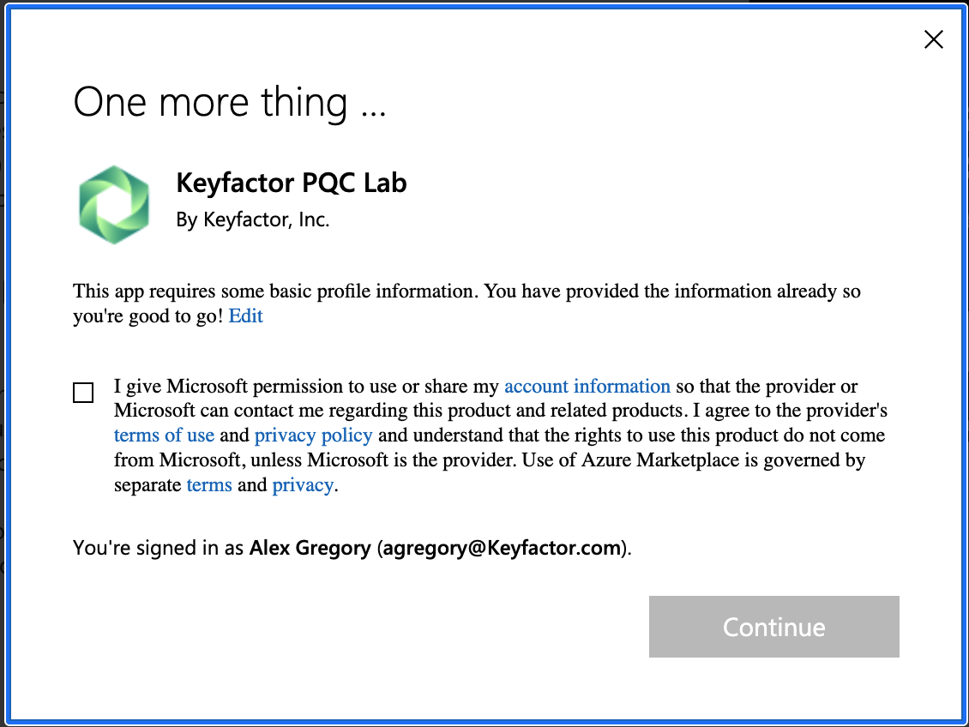Screen dimensions: 969x727
Task: Tick the consent checkbox for contact permission
Action: [x=82, y=393]
